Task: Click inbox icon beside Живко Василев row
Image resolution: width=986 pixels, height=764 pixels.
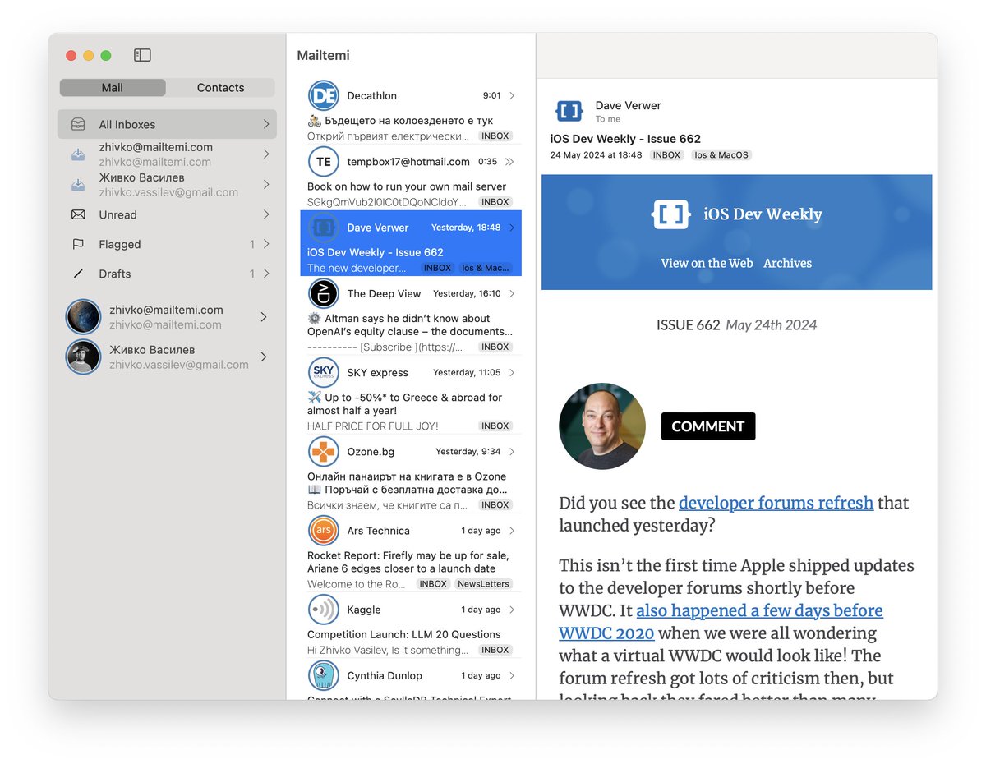Action: (78, 185)
